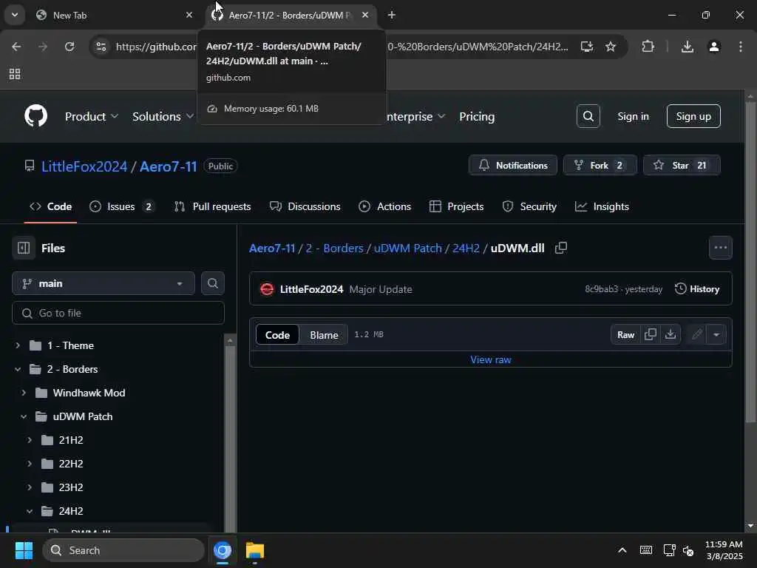Open the Discussions tab
This screenshot has width=757, height=568.
305,206
